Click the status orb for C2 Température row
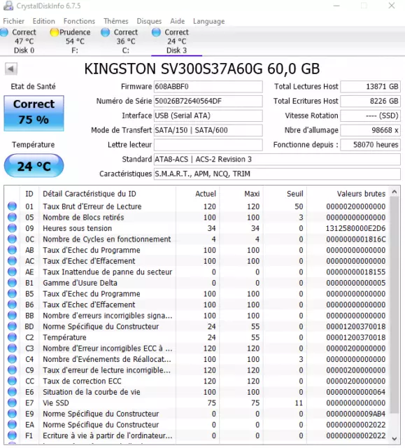Viewport: 405px width, 448px height. [12, 337]
